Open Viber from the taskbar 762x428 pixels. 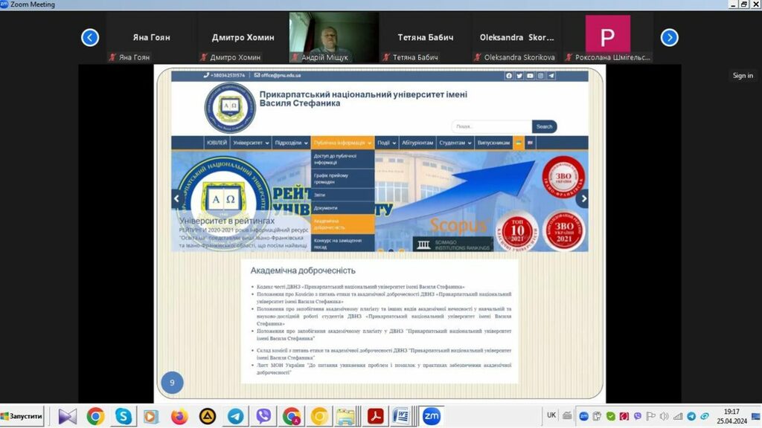click(x=263, y=416)
